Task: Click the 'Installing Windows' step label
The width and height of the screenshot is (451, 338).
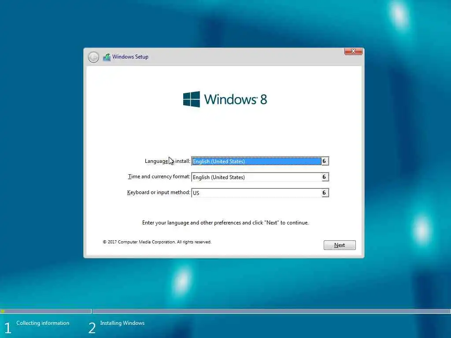Action: point(122,323)
